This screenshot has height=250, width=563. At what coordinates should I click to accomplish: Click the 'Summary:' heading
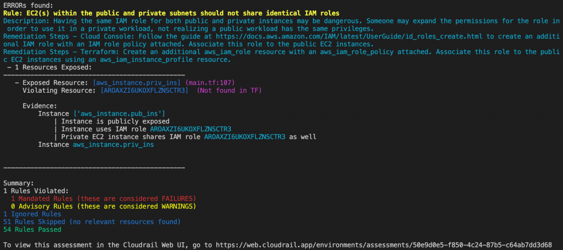[x=18, y=183]
